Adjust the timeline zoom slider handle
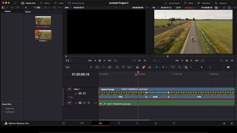 coord(201,67)
